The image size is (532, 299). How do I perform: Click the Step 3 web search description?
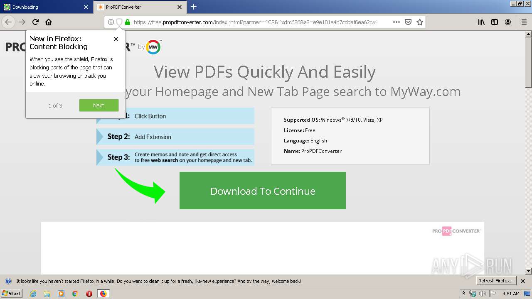(193, 157)
